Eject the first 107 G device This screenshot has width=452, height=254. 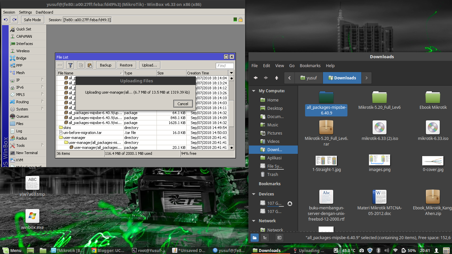pyautogui.click(x=290, y=203)
